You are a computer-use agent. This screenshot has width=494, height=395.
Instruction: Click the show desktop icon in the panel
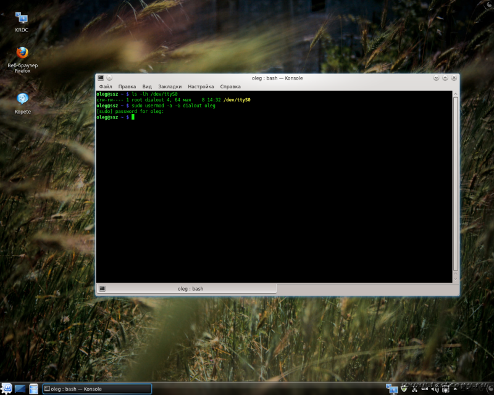click(20, 389)
